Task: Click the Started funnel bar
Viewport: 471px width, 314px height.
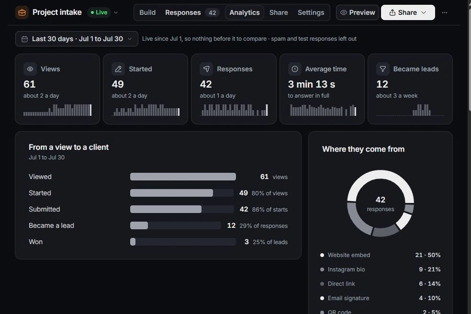Action: pyautogui.click(x=182, y=193)
